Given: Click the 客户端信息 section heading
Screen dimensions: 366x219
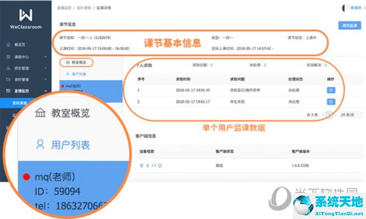Looking at the screenshot, I should click(x=146, y=136).
